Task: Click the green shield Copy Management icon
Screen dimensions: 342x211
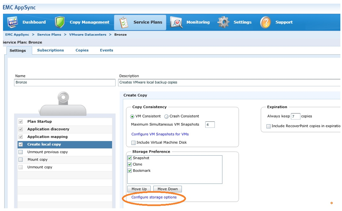Action: (x=60, y=22)
